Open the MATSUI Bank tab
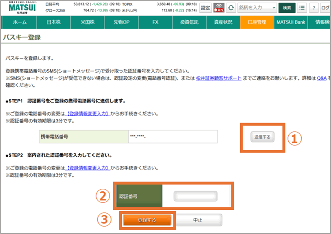The image size is (331, 234). [x=290, y=22]
